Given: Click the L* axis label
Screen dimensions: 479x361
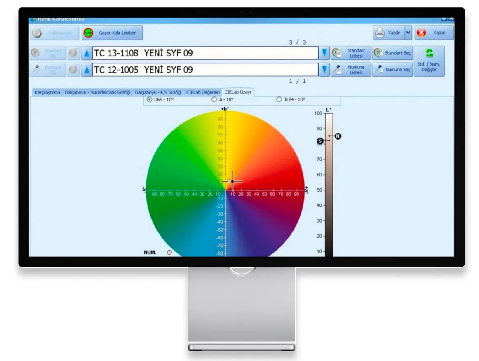Looking at the screenshot, I should click(x=329, y=110).
